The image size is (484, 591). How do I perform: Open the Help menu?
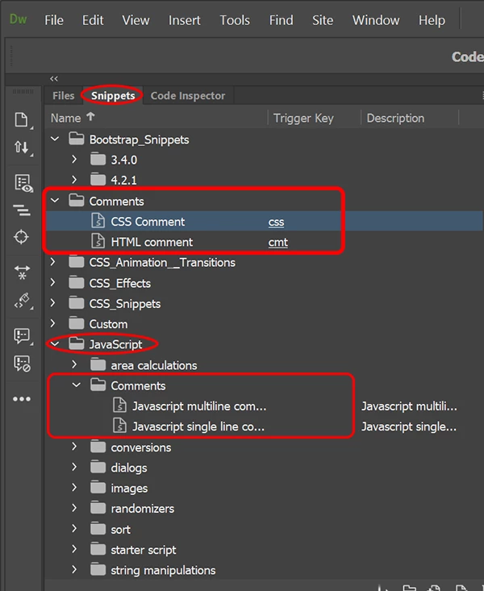tap(432, 20)
